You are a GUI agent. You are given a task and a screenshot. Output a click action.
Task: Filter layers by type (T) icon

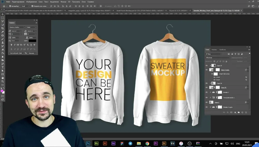pos(235,54)
